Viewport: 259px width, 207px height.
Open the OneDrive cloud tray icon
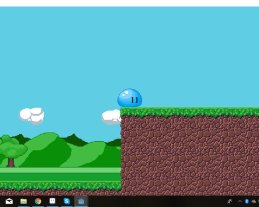pos(254,201)
